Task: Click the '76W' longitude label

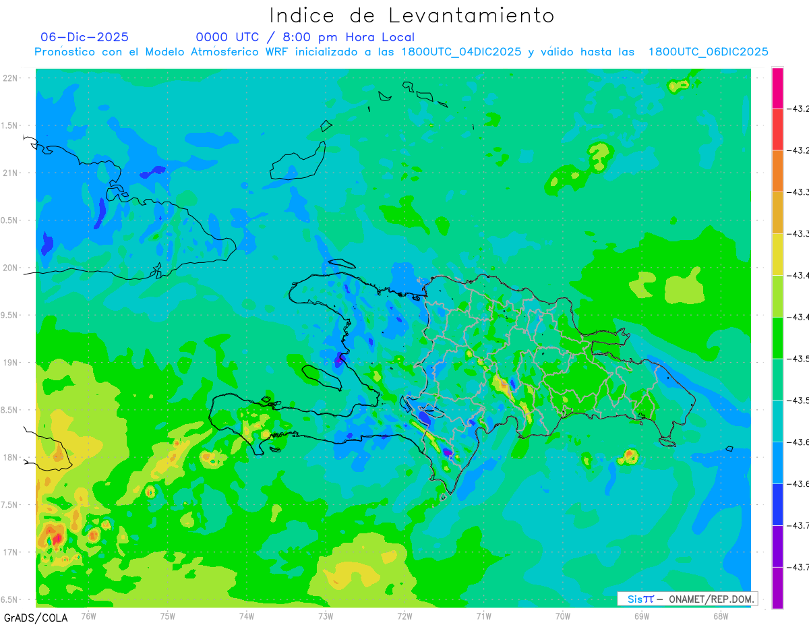Action: coord(88,615)
